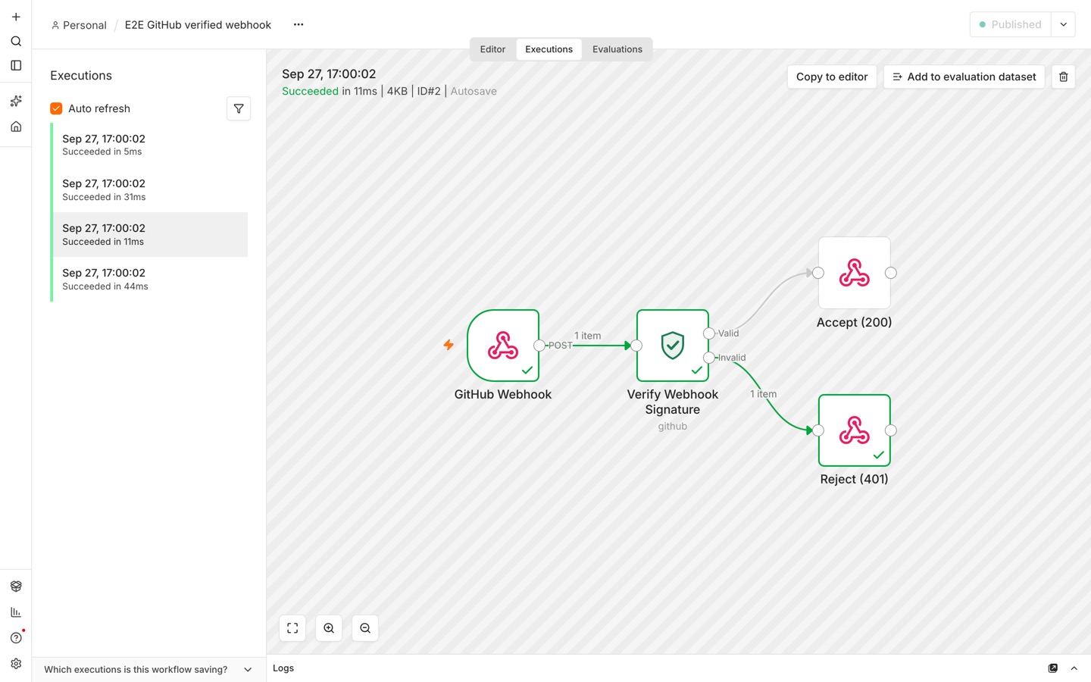The image size is (1091, 682).
Task: Click the workflow title E2E GitHub verified webhook
Action: pos(198,25)
